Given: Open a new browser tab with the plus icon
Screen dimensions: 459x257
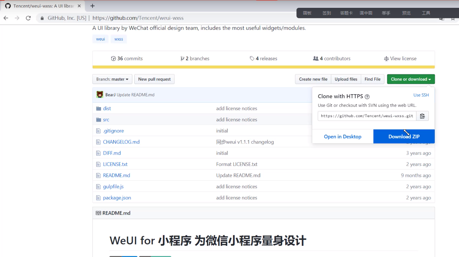Looking at the screenshot, I should pyautogui.click(x=92, y=6).
